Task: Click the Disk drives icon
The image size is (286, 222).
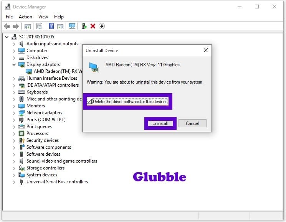Action: click(x=21, y=58)
